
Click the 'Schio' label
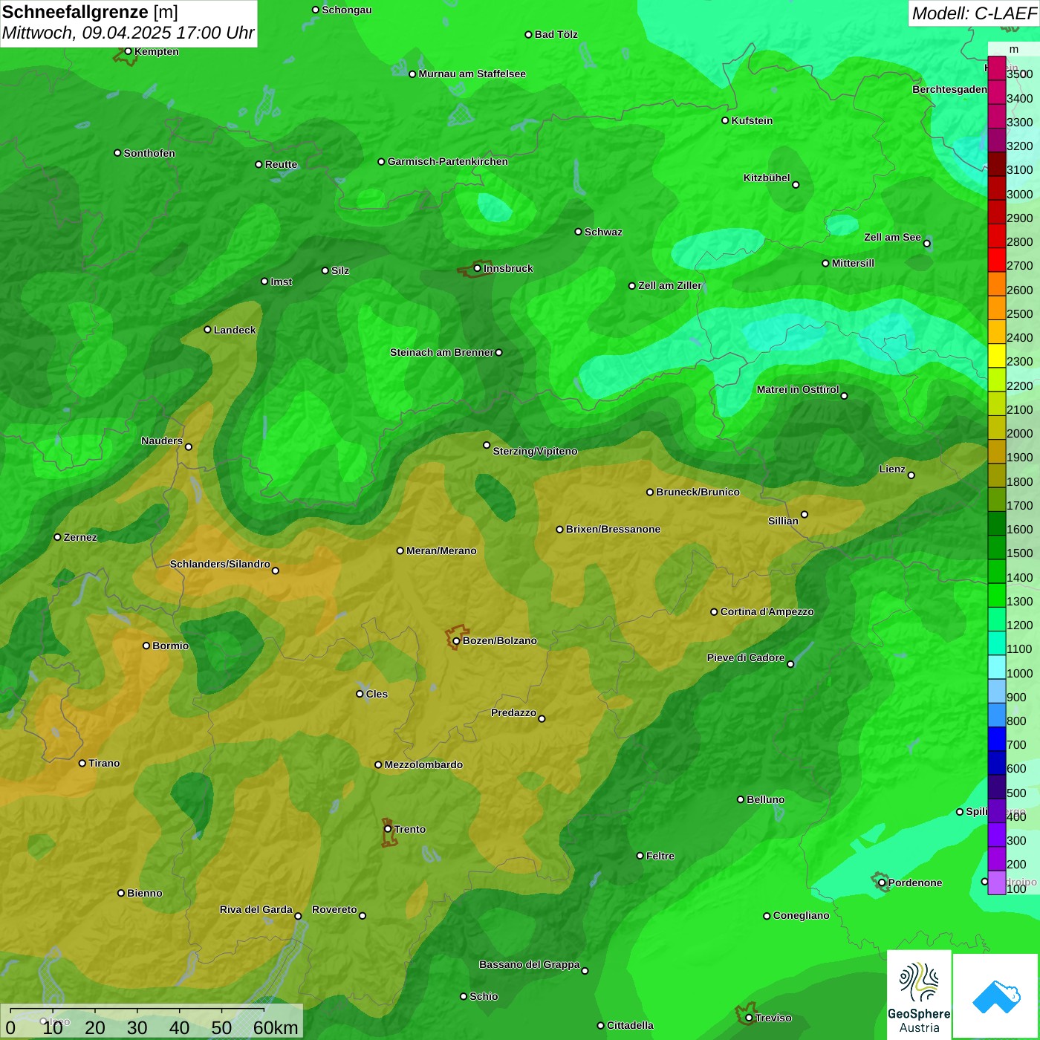tap(484, 996)
